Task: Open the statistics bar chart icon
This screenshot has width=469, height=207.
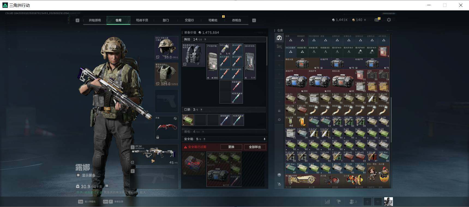Action: click(x=327, y=202)
